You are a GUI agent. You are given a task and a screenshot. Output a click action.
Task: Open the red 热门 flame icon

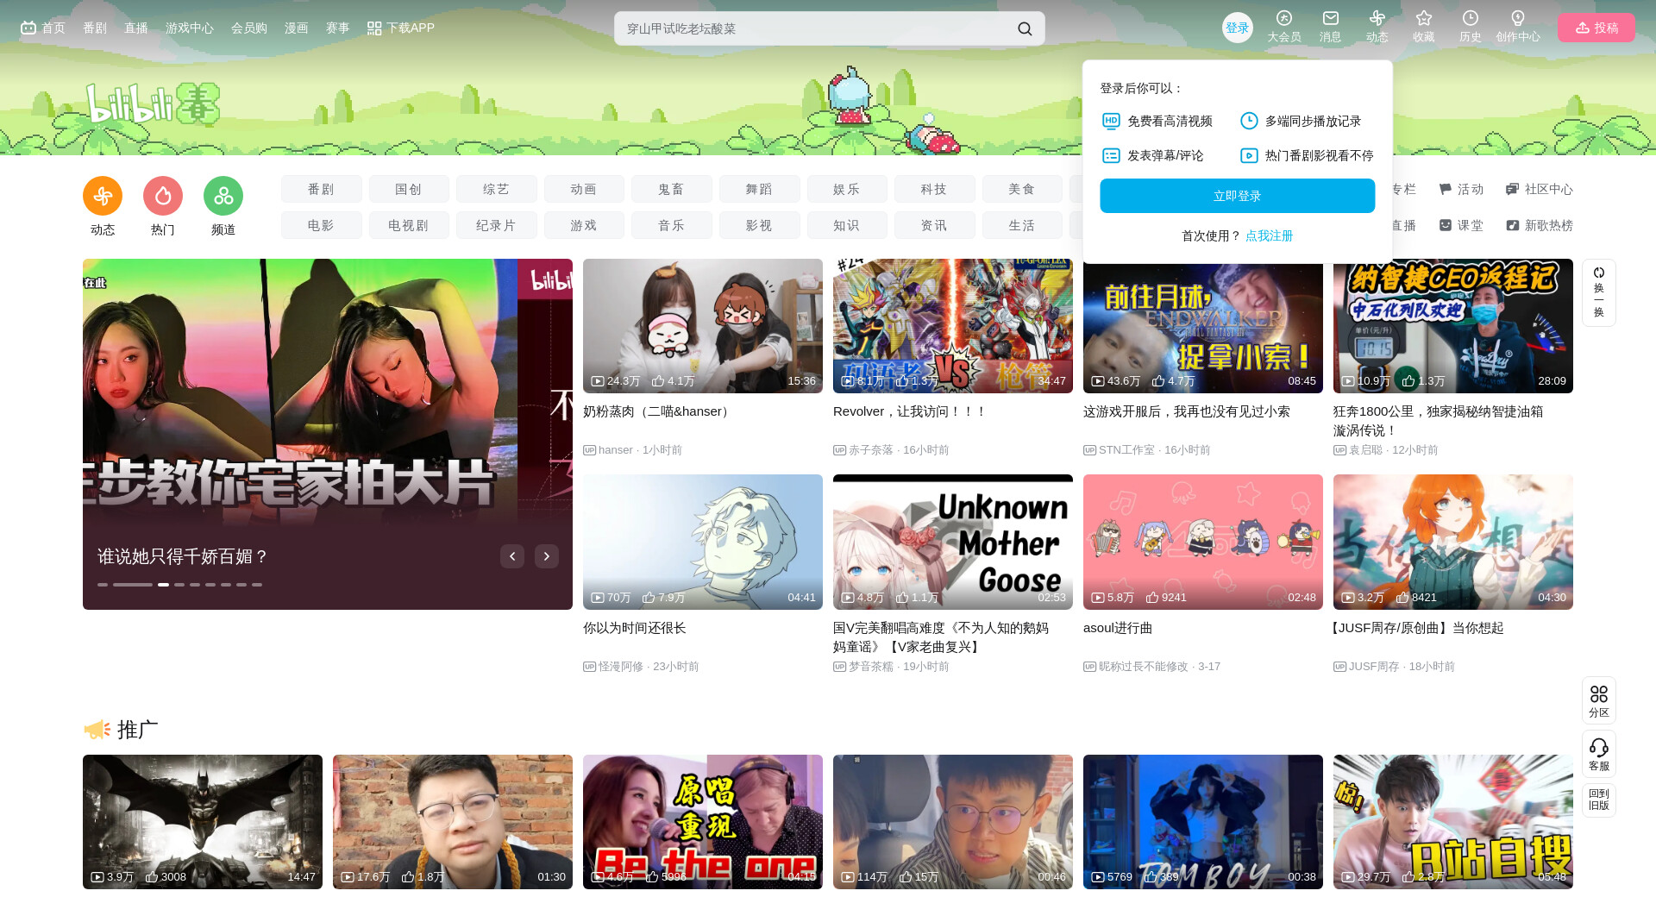coord(163,196)
